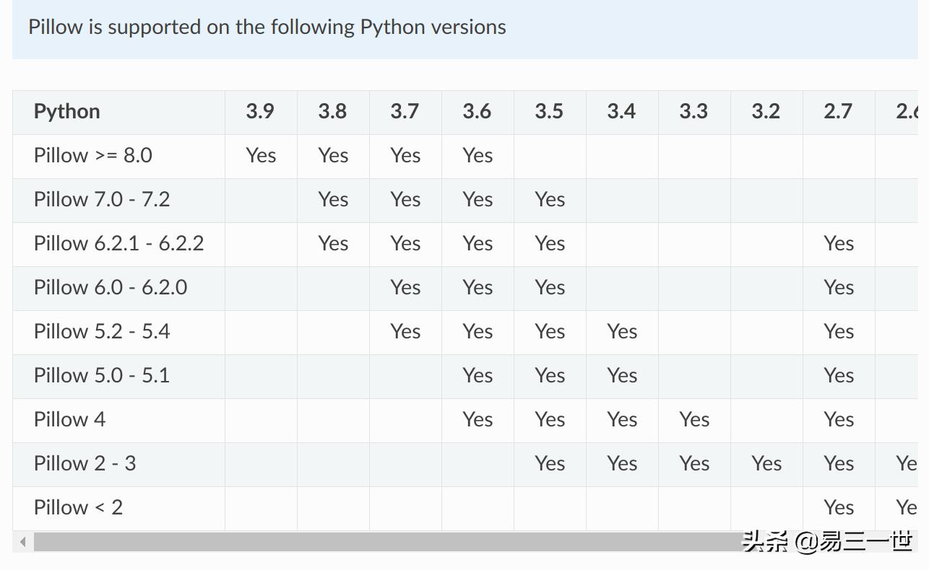Select the Pillow >= 8.0 row label
The height and width of the screenshot is (570, 929).
[x=93, y=155]
